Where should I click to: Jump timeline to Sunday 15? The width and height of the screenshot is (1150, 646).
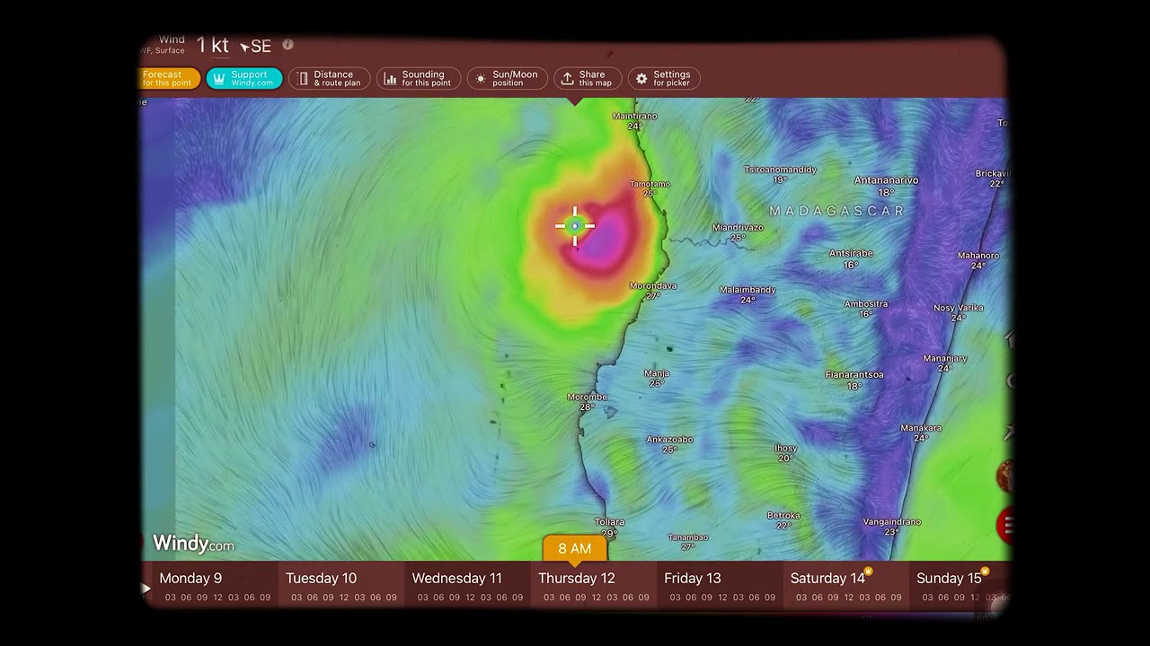coord(949,579)
